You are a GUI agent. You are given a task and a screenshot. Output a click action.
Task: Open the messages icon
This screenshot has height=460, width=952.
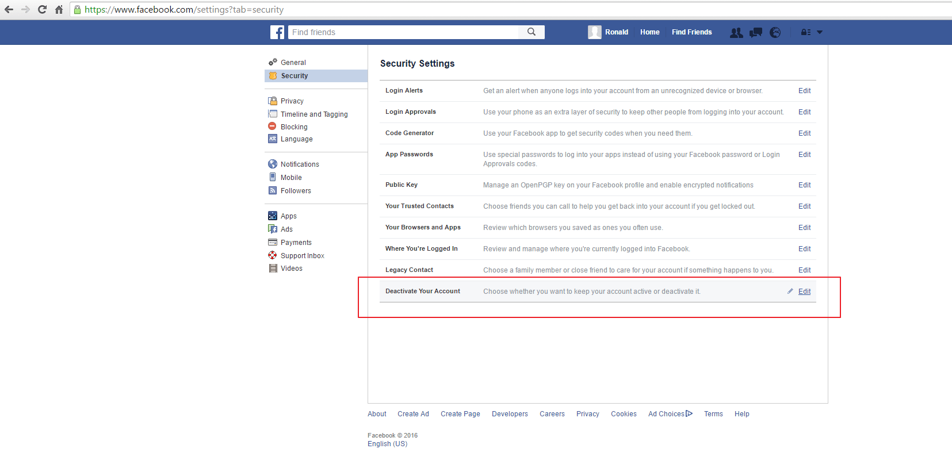[x=756, y=33]
